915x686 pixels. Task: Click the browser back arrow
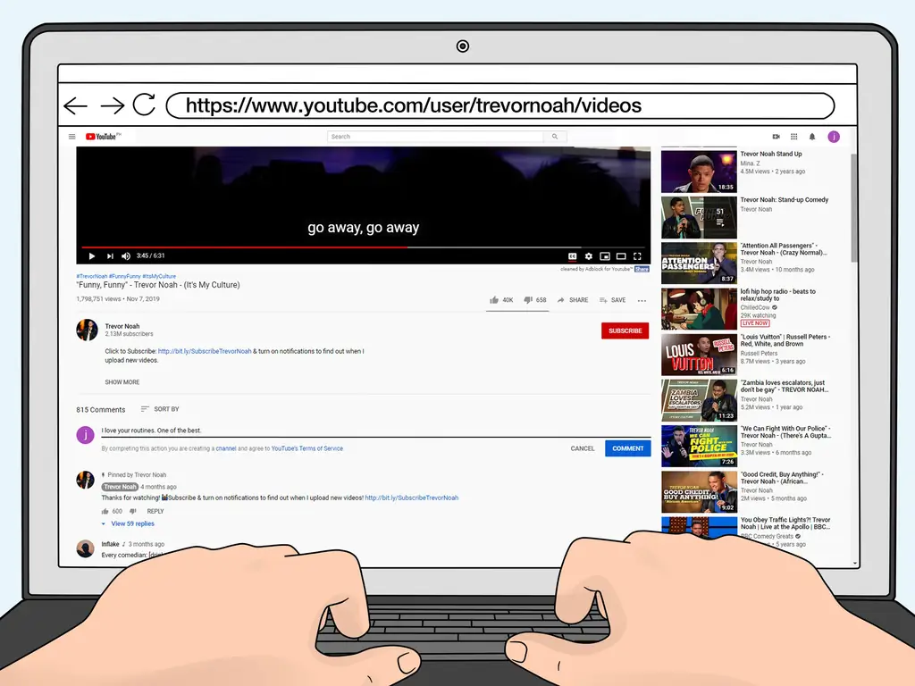pos(75,105)
